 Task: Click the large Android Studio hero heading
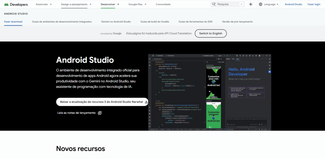tap(85, 60)
